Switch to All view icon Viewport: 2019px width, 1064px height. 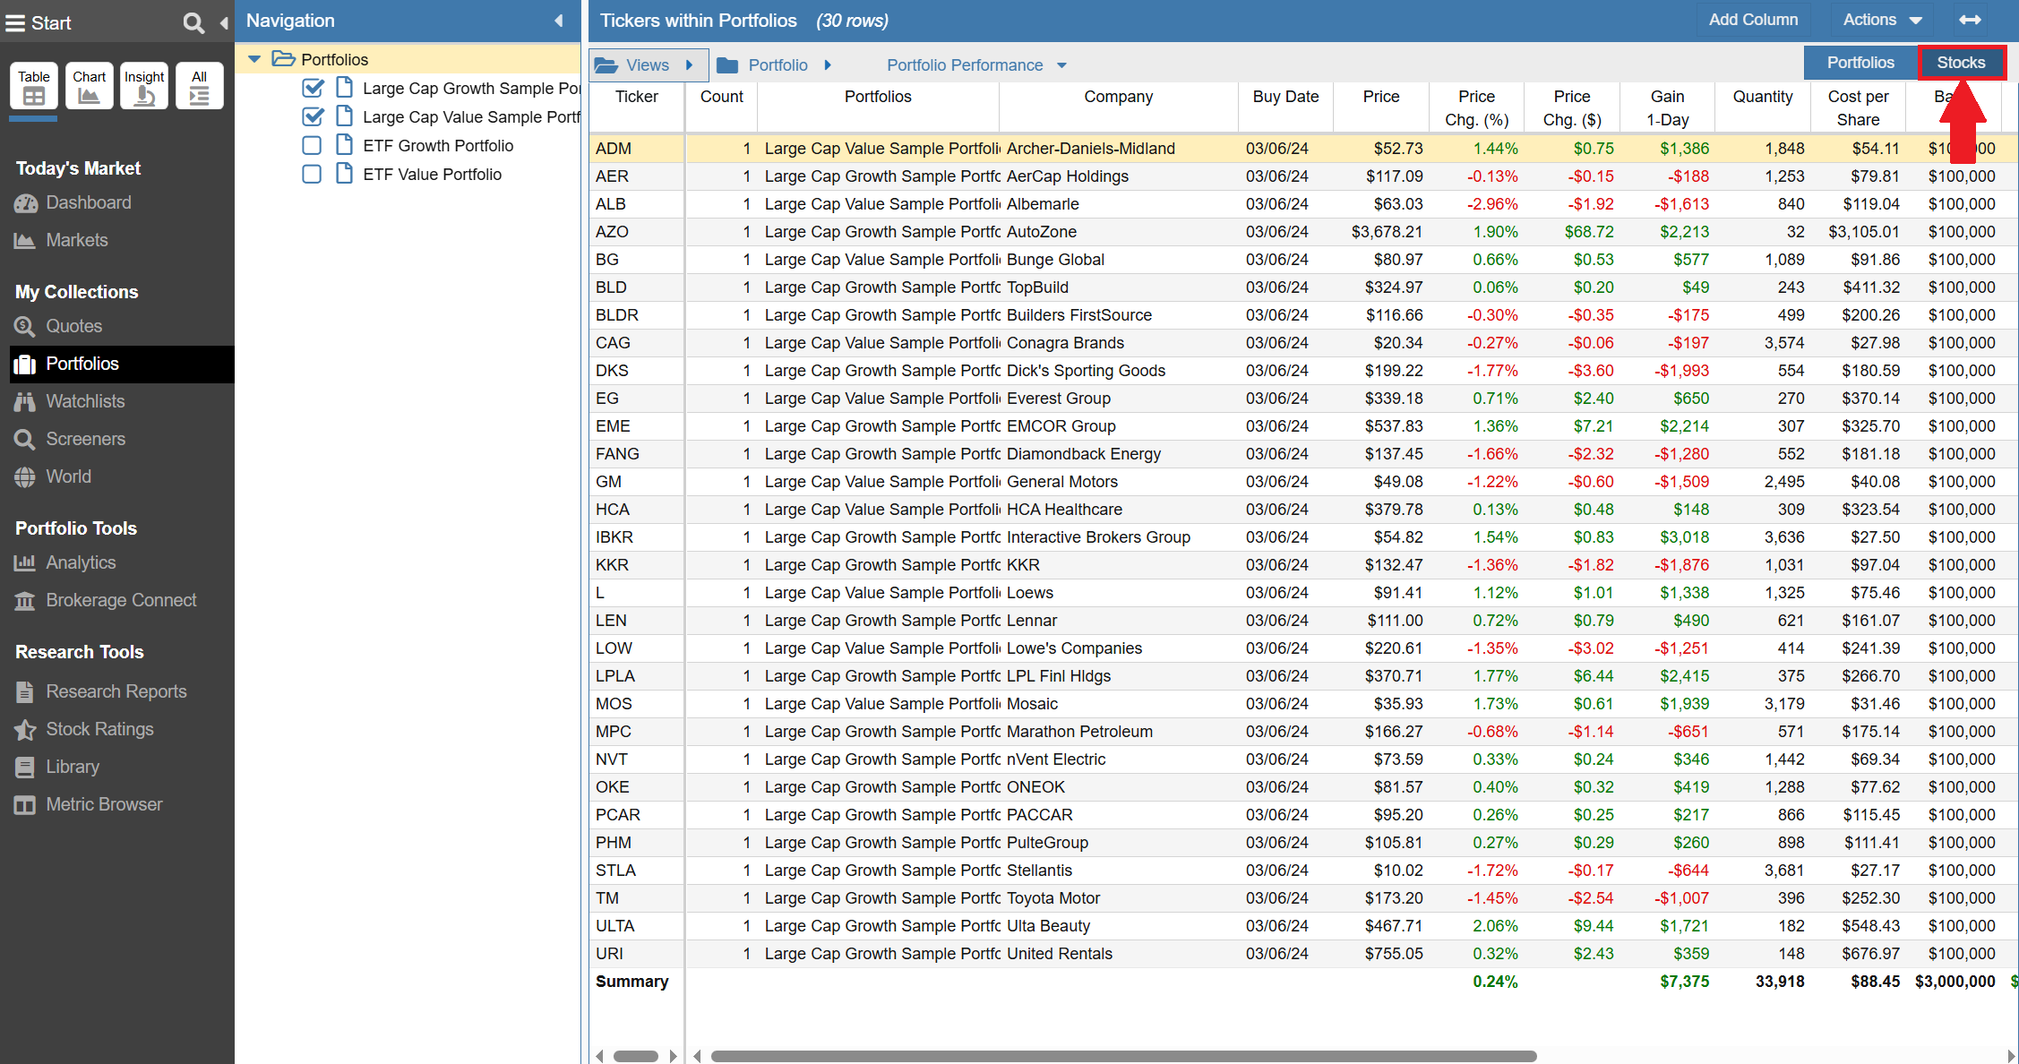coord(200,86)
